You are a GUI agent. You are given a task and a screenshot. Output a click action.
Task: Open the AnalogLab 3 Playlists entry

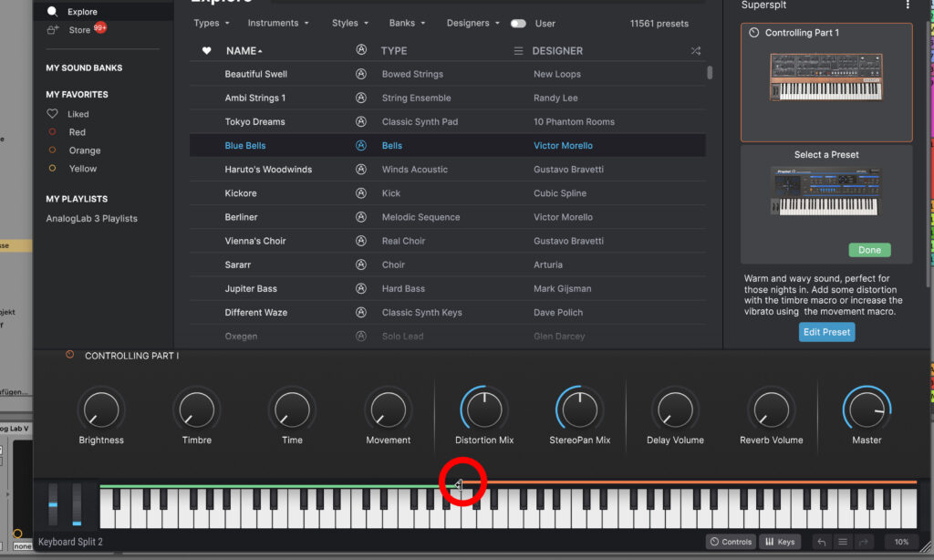pos(92,218)
